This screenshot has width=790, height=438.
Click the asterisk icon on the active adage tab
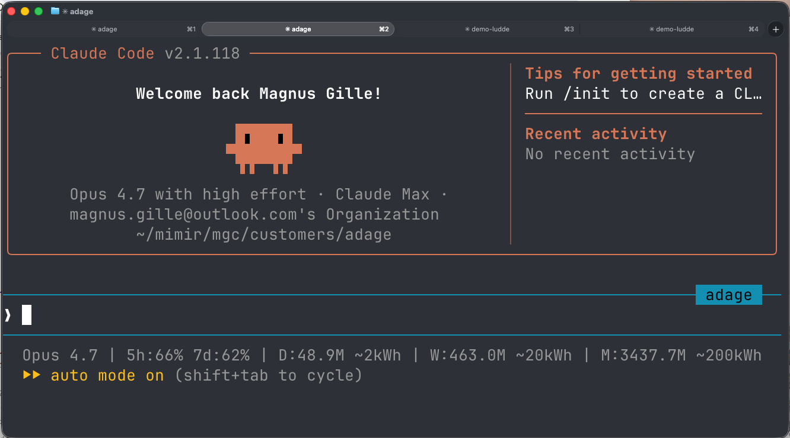286,28
